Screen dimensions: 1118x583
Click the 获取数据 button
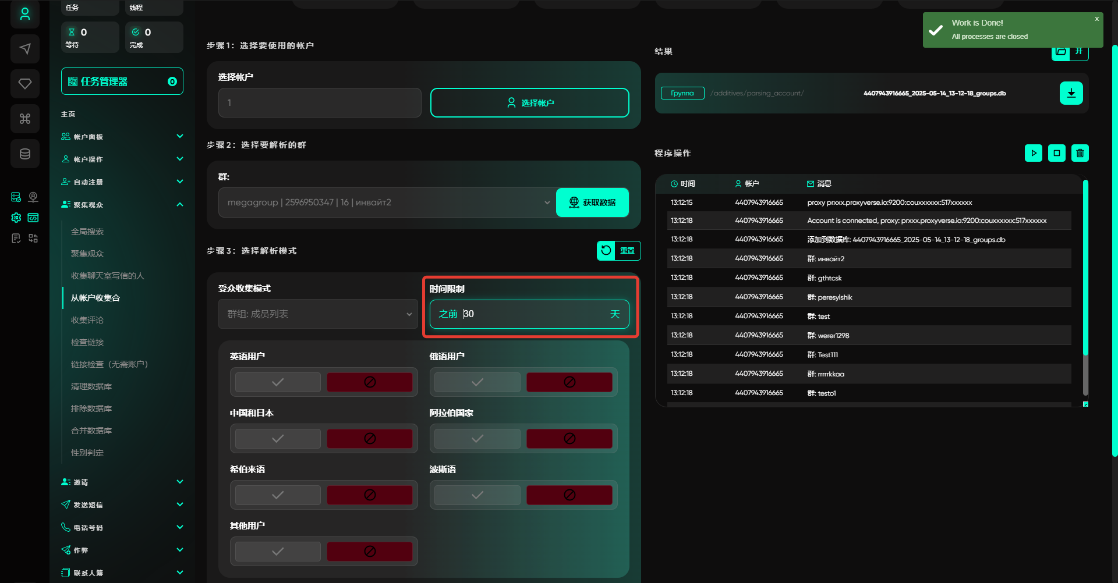pyautogui.click(x=592, y=202)
